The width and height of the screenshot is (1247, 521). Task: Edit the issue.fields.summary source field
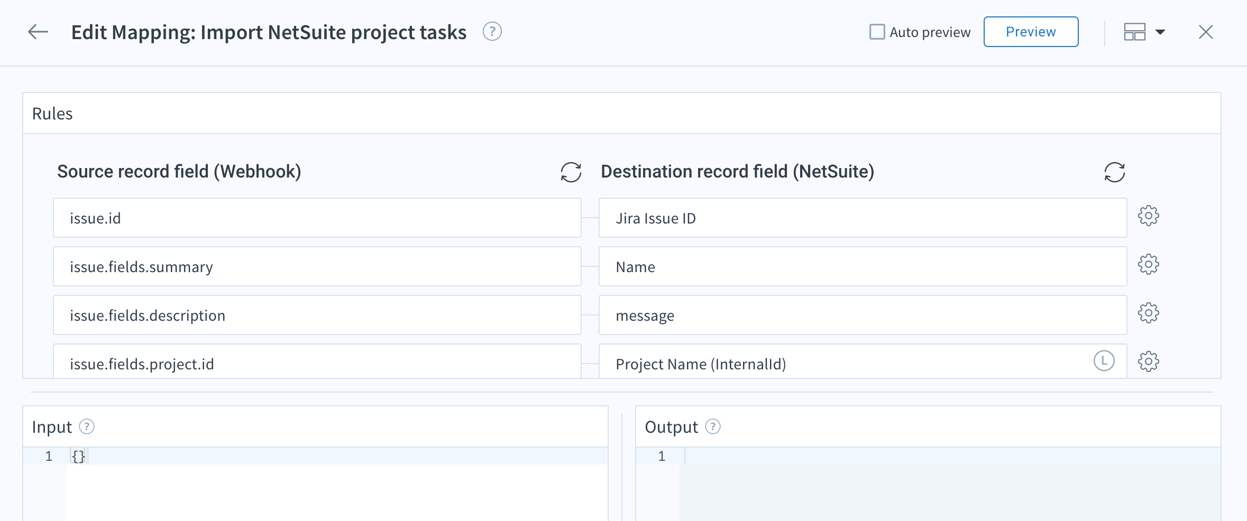[x=317, y=266]
